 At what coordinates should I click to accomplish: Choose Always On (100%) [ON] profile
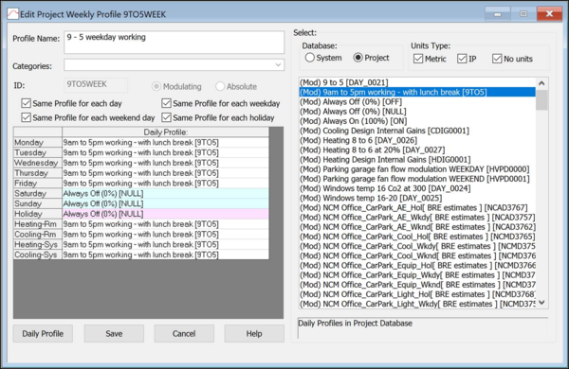coord(353,121)
